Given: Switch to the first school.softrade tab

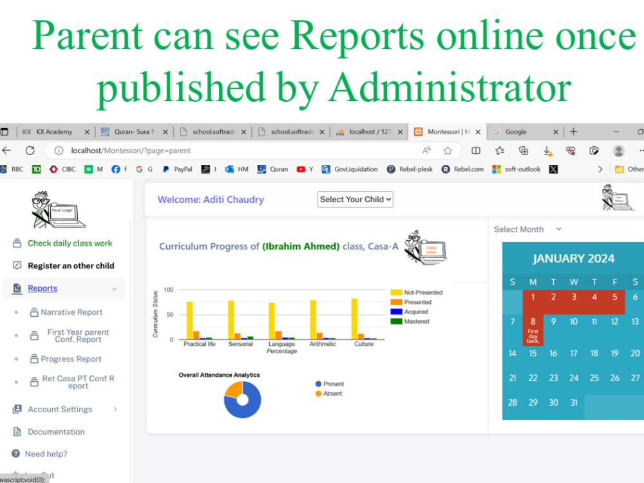Looking at the screenshot, I should 213,132.
